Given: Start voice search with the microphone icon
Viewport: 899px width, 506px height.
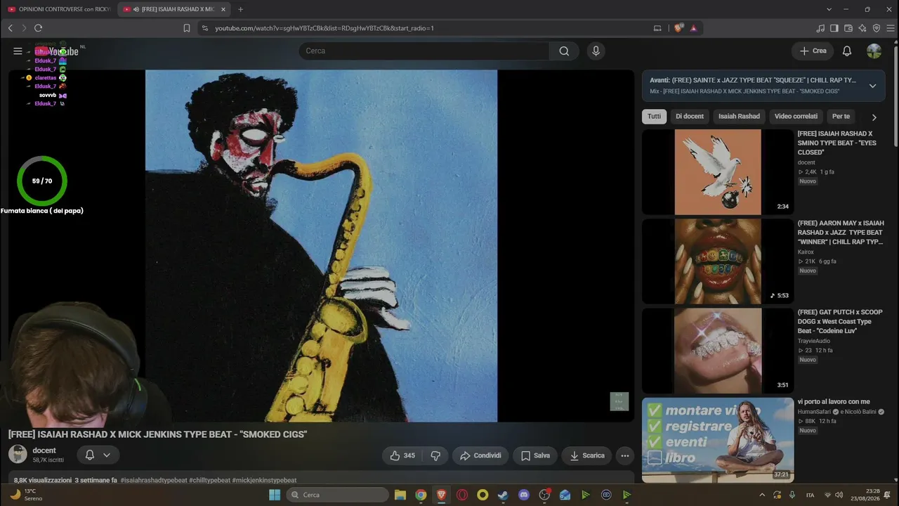Looking at the screenshot, I should pos(596,51).
